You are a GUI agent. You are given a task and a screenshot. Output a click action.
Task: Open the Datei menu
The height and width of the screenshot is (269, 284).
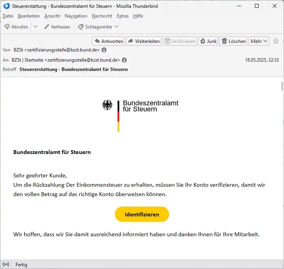click(8, 16)
